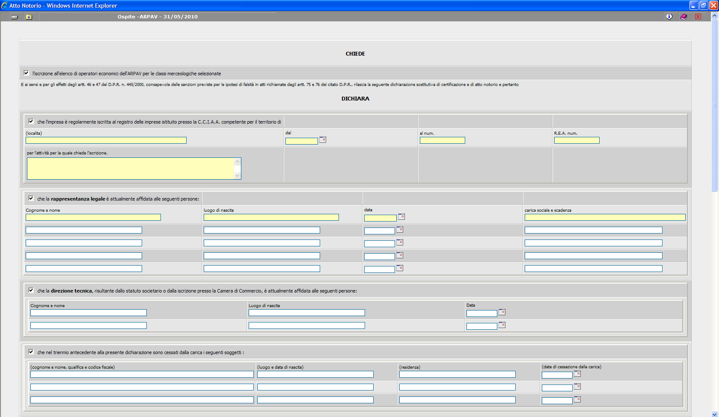Click the yellow folder icon with star
Image resolution: width=719 pixels, height=417 pixels.
click(29, 17)
